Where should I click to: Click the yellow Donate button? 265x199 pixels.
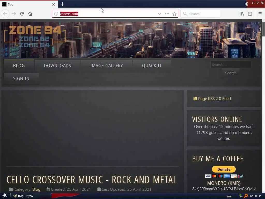point(224,169)
